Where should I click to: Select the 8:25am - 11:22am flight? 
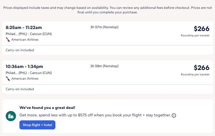pos(24,28)
